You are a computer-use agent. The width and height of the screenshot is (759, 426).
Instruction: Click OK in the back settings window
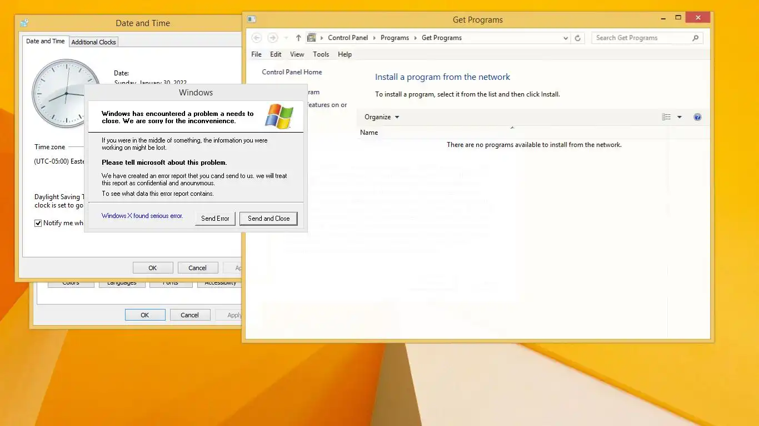145,315
